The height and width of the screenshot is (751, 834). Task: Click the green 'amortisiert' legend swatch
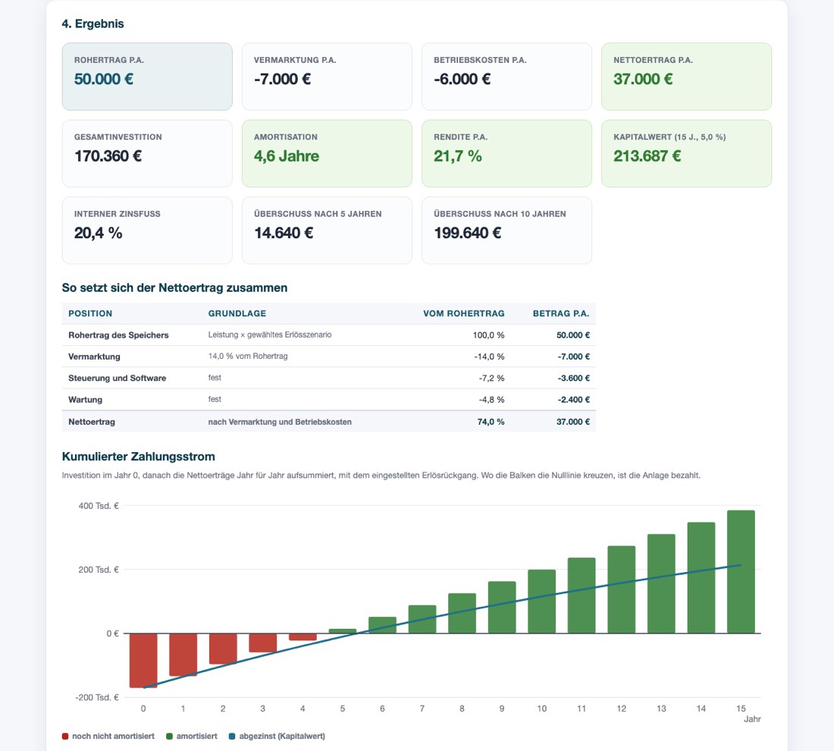click(x=170, y=737)
